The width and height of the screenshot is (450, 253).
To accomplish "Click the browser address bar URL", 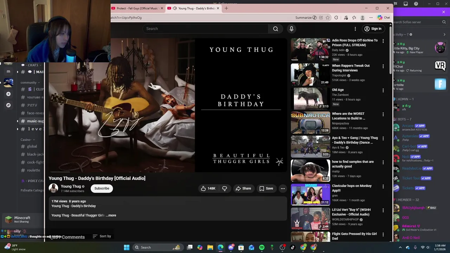I will [127, 18].
